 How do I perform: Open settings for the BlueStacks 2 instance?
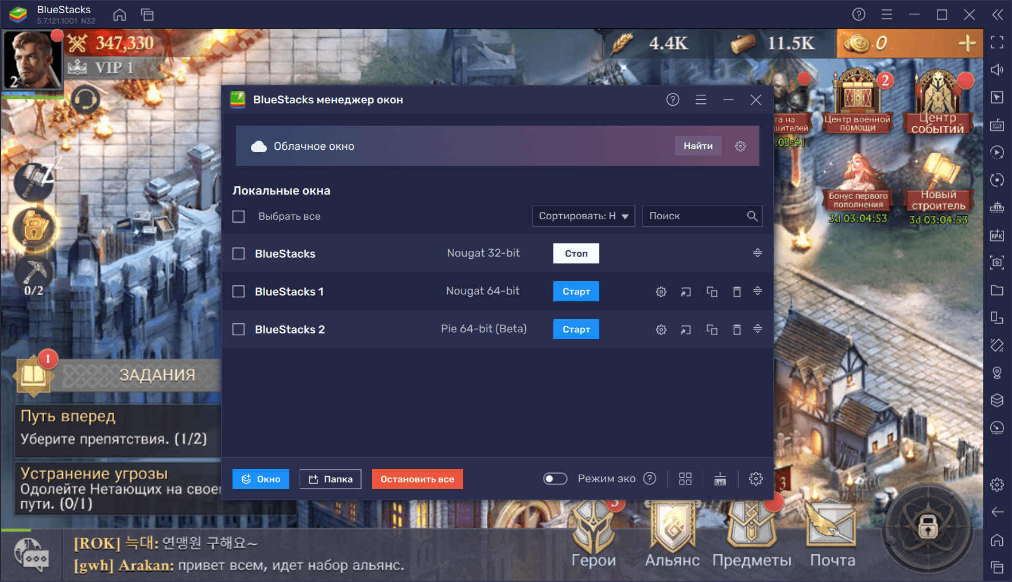661,329
